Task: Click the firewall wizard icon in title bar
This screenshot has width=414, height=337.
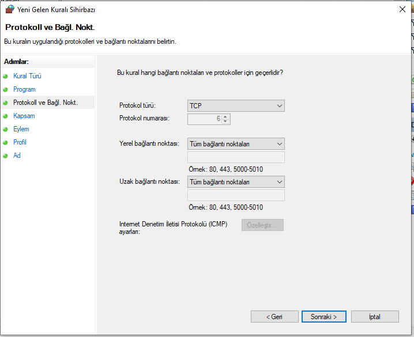Action: (10, 9)
